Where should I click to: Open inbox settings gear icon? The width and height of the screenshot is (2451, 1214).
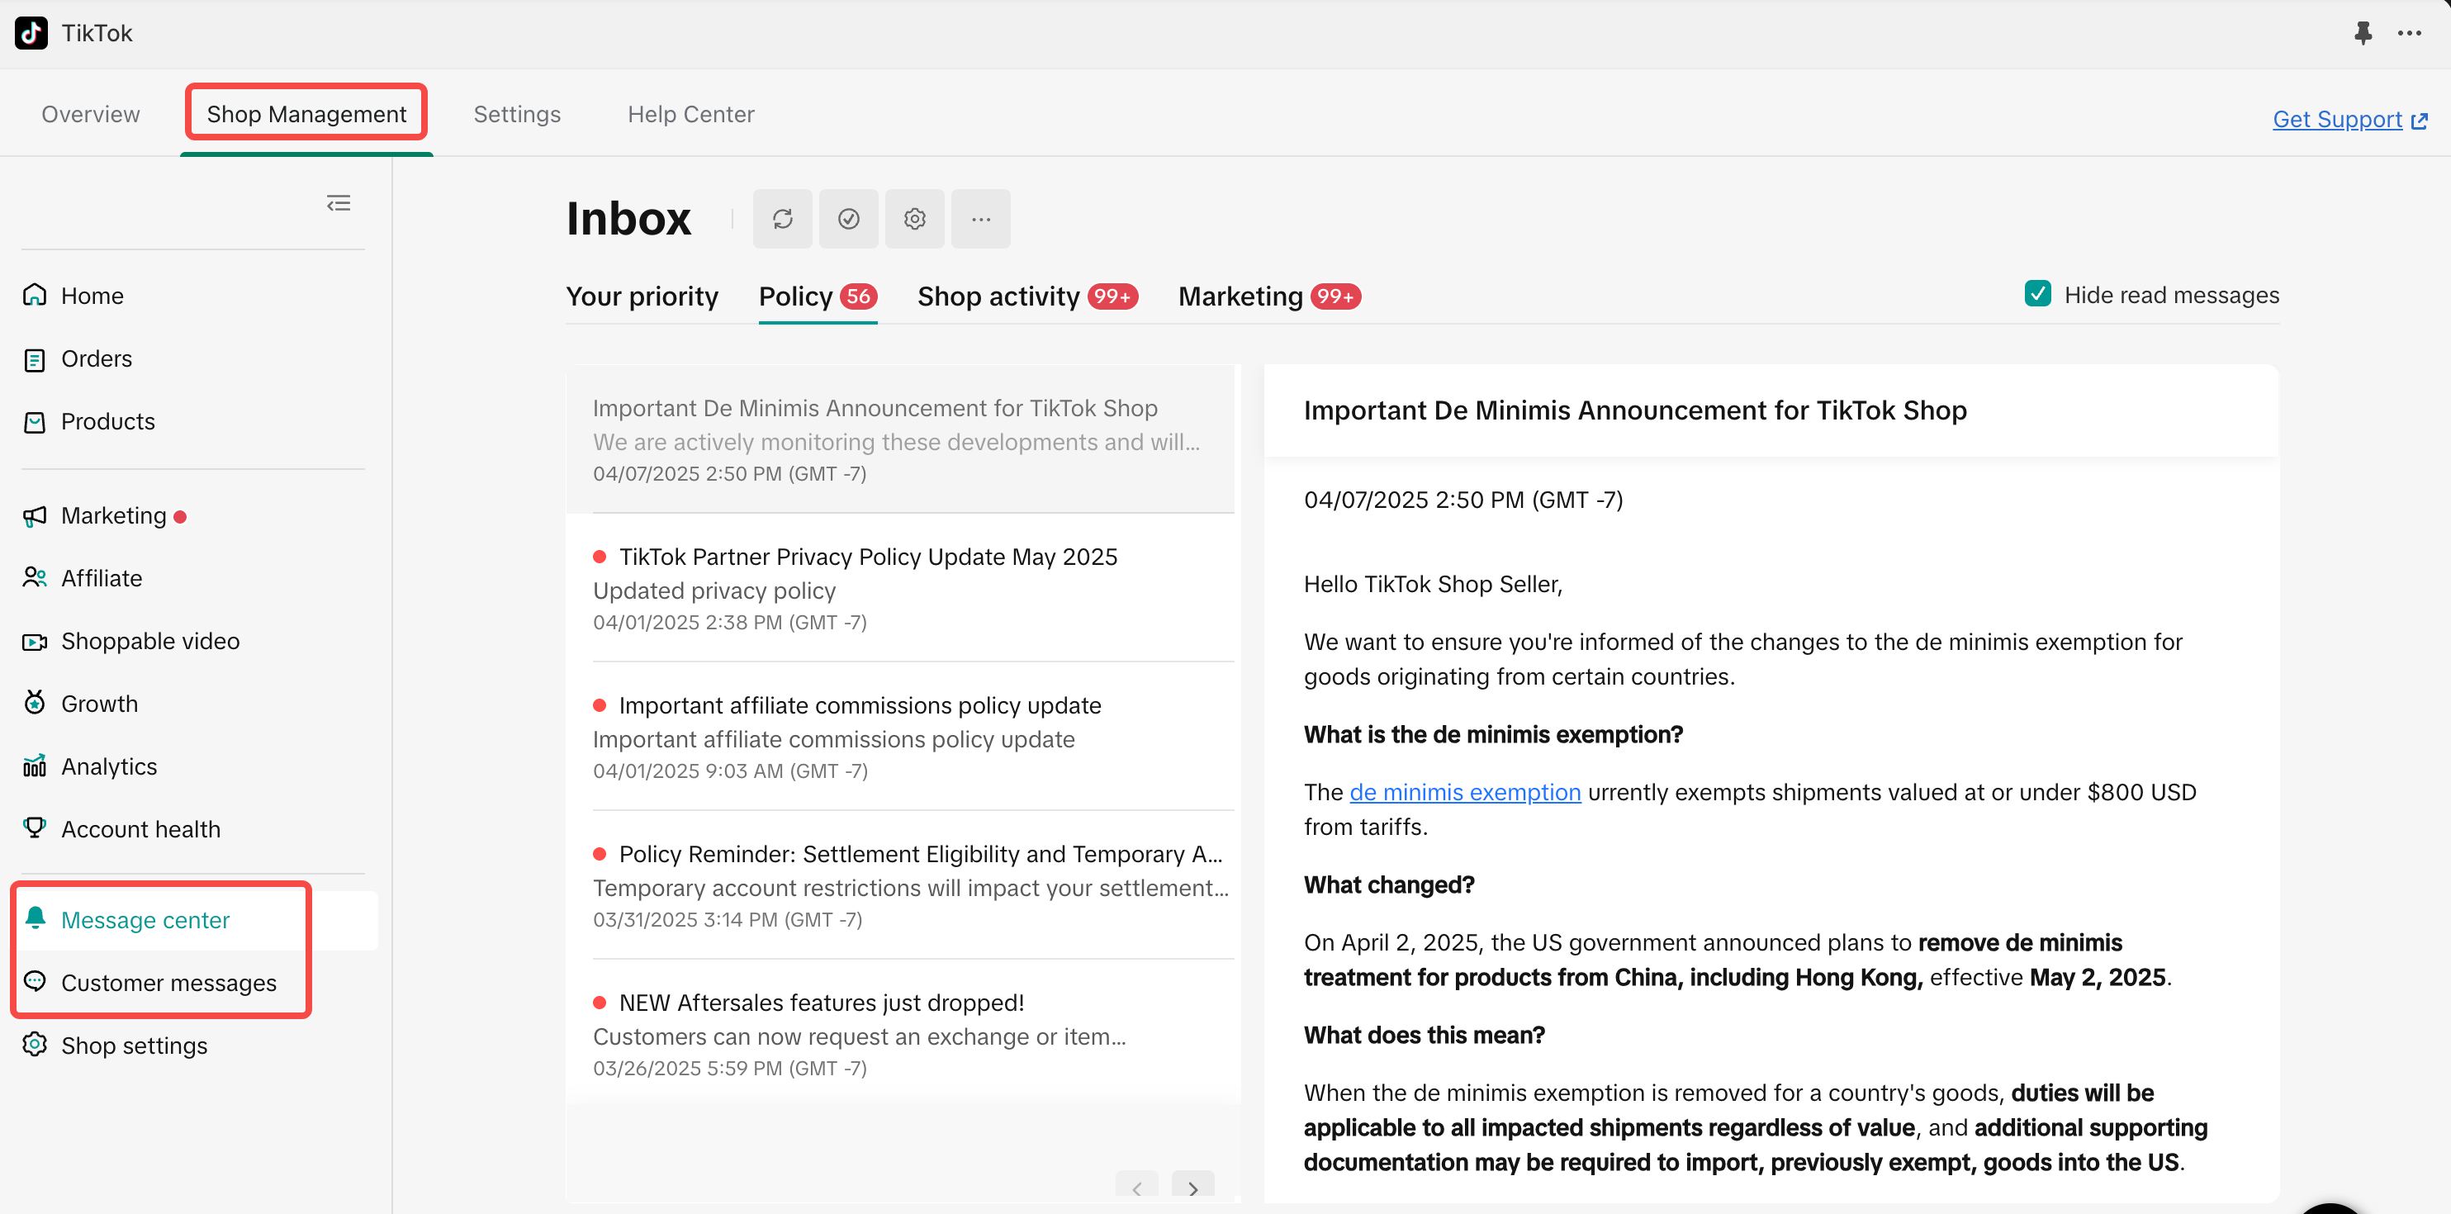pyautogui.click(x=914, y=219)
